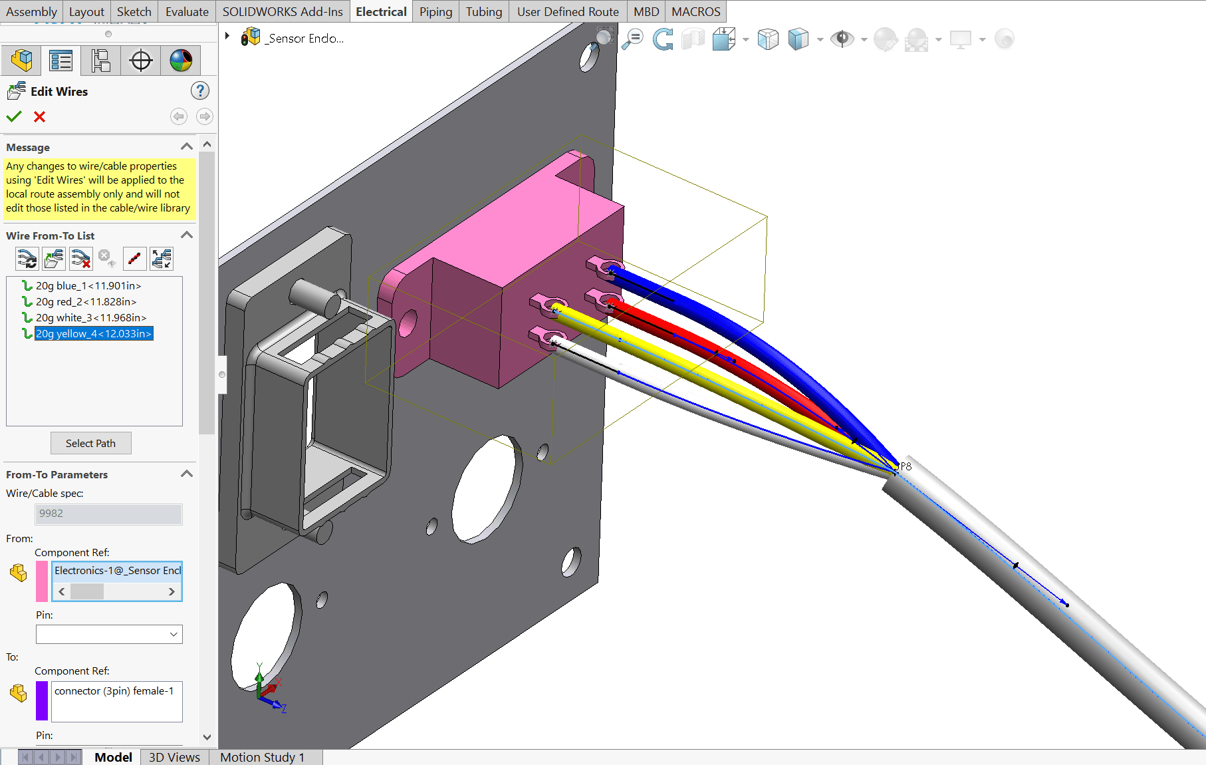Switch to the PropertyManager tab
The width and height of the screenshot is (1206, 765).
pos(60,61)
